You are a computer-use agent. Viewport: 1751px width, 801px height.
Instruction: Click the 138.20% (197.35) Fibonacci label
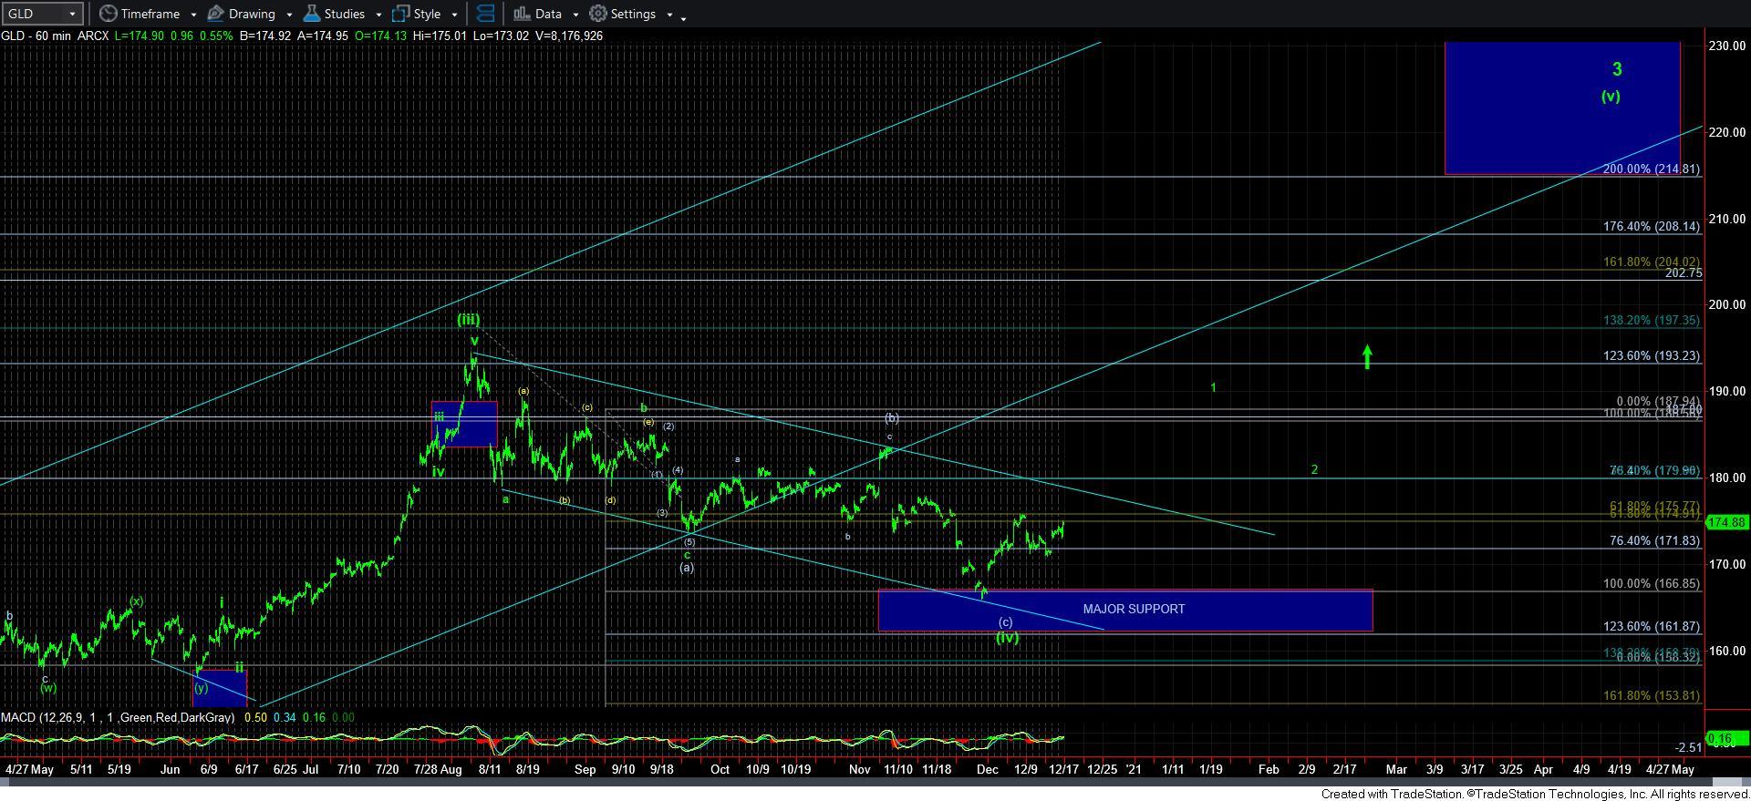(x=1651, y=321)
